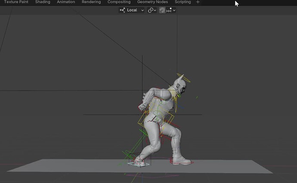Open the Rendering workspace tab
This screenshot has height=183, width=297.
[91, 2]
